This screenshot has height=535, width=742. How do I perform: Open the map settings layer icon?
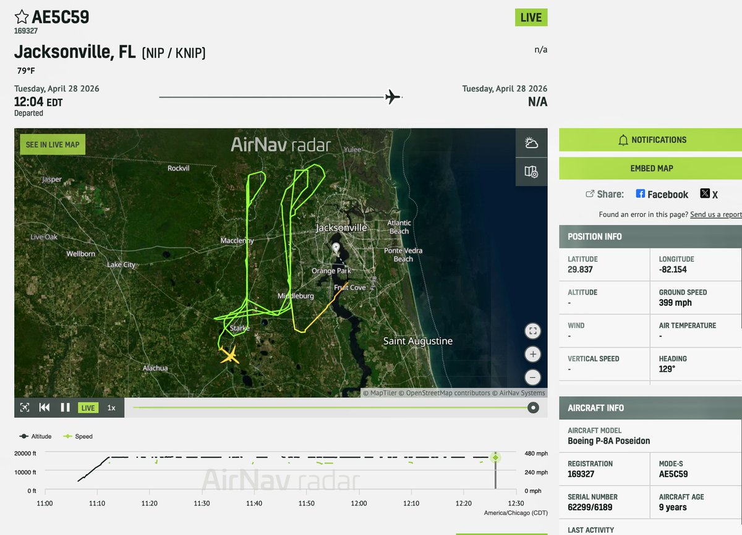coord(531,172)
